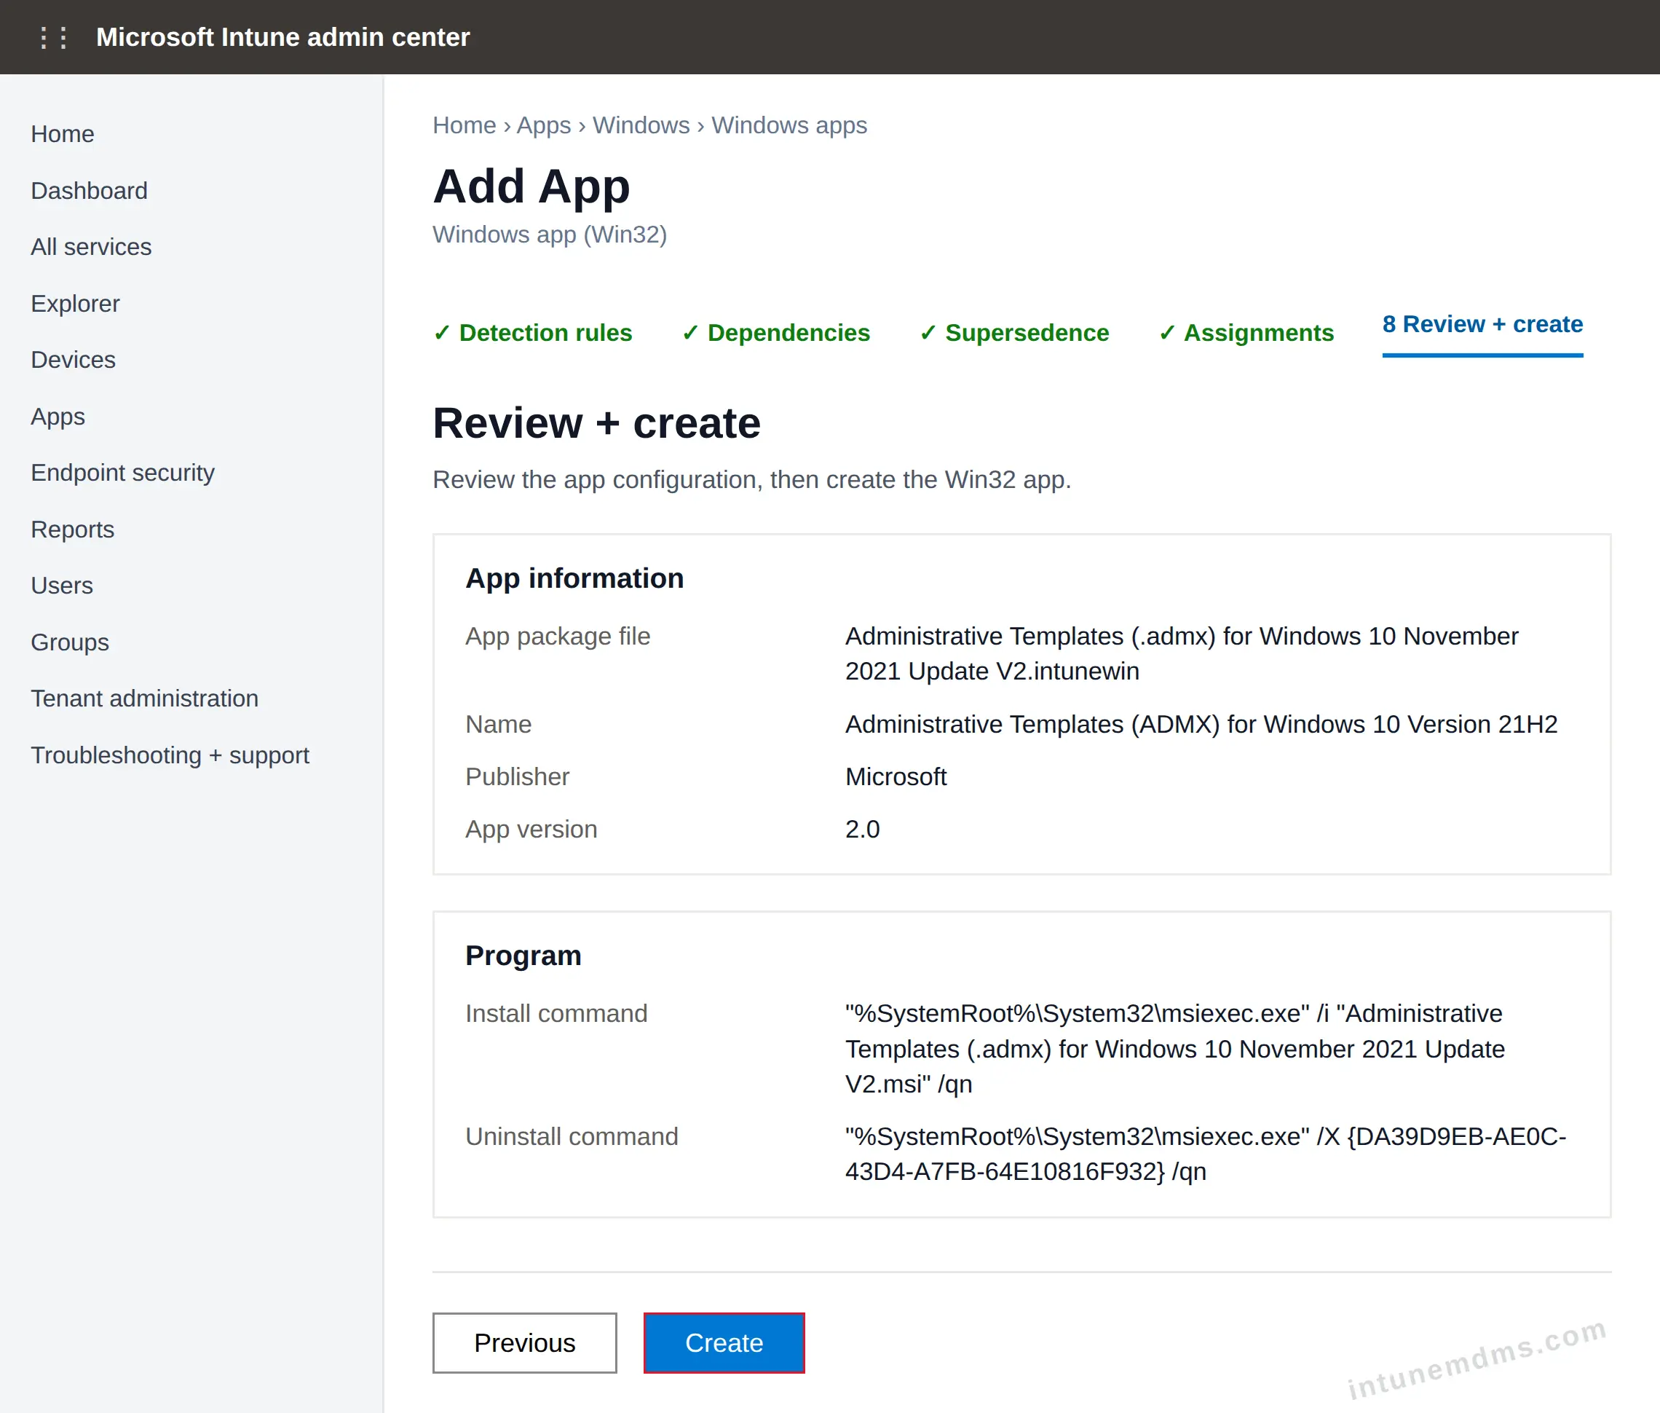Click the 'Program' section heading
Viewport: 1660px width, 1413px height.
tap(523, 956)
